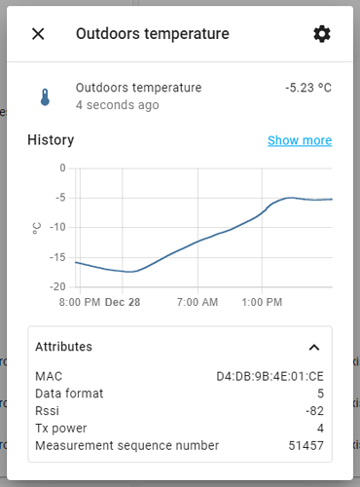Select the Outdoors temperature state row
The height and width of the screenshot is (487, 360).
[x=180, y=96]
